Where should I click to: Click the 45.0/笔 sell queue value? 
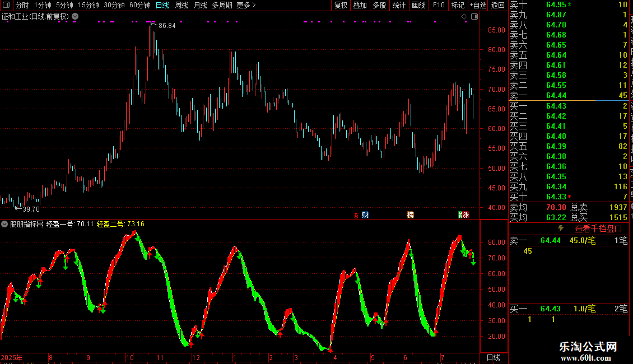(x=582, y=241)
